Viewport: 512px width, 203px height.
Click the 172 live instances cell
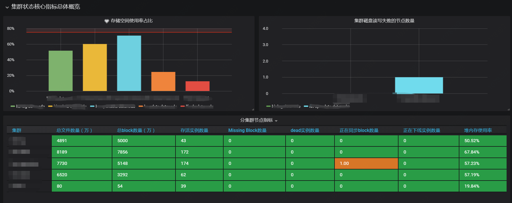click(199, 152)
